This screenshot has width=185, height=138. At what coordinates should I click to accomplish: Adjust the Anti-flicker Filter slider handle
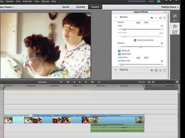click(121, 64)
